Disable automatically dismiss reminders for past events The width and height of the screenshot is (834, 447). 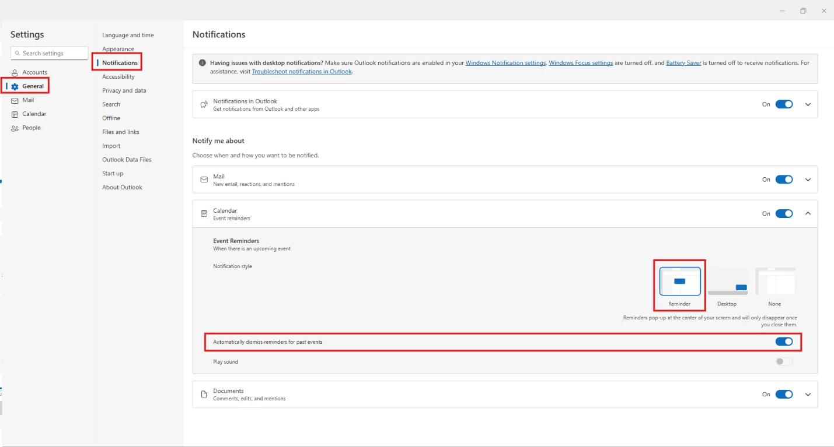[x=784, y=342]
